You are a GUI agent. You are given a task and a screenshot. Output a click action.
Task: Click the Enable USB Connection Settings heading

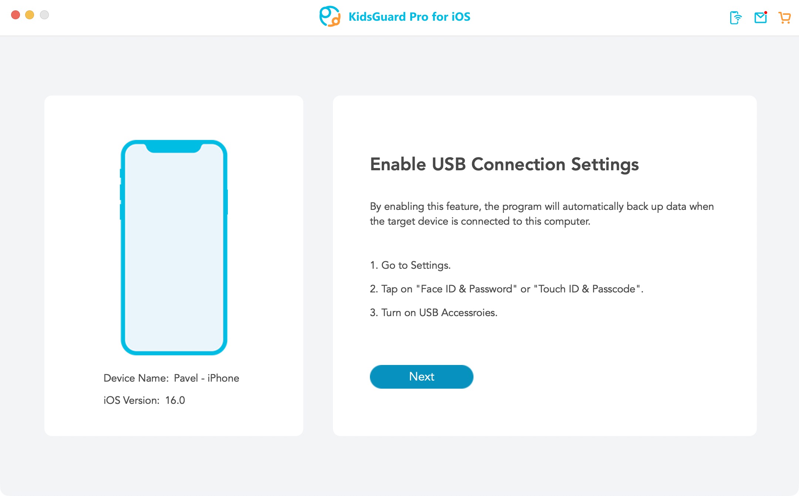[x=504, y=164]
